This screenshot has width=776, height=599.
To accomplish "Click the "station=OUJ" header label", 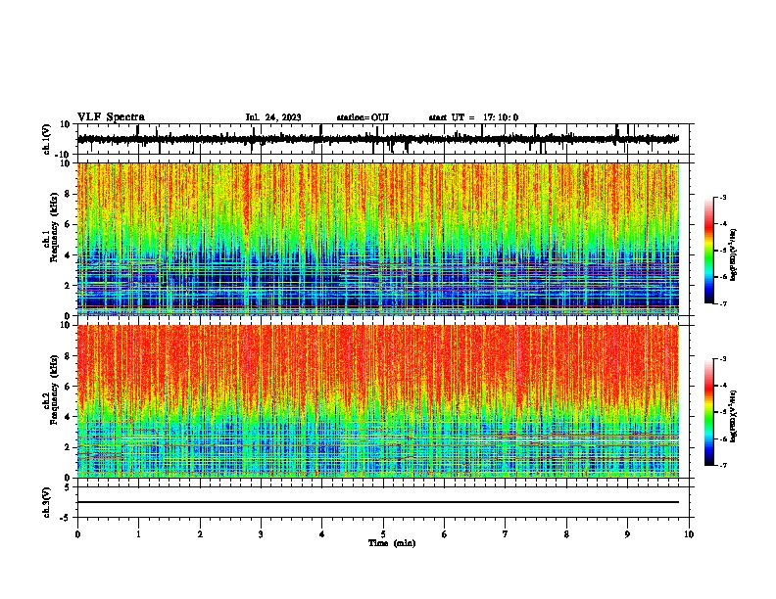I will [x=363, y=117].
